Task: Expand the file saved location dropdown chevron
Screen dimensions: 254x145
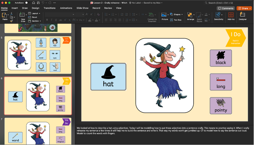Action: pyautogui.click(x=162, y=3)
